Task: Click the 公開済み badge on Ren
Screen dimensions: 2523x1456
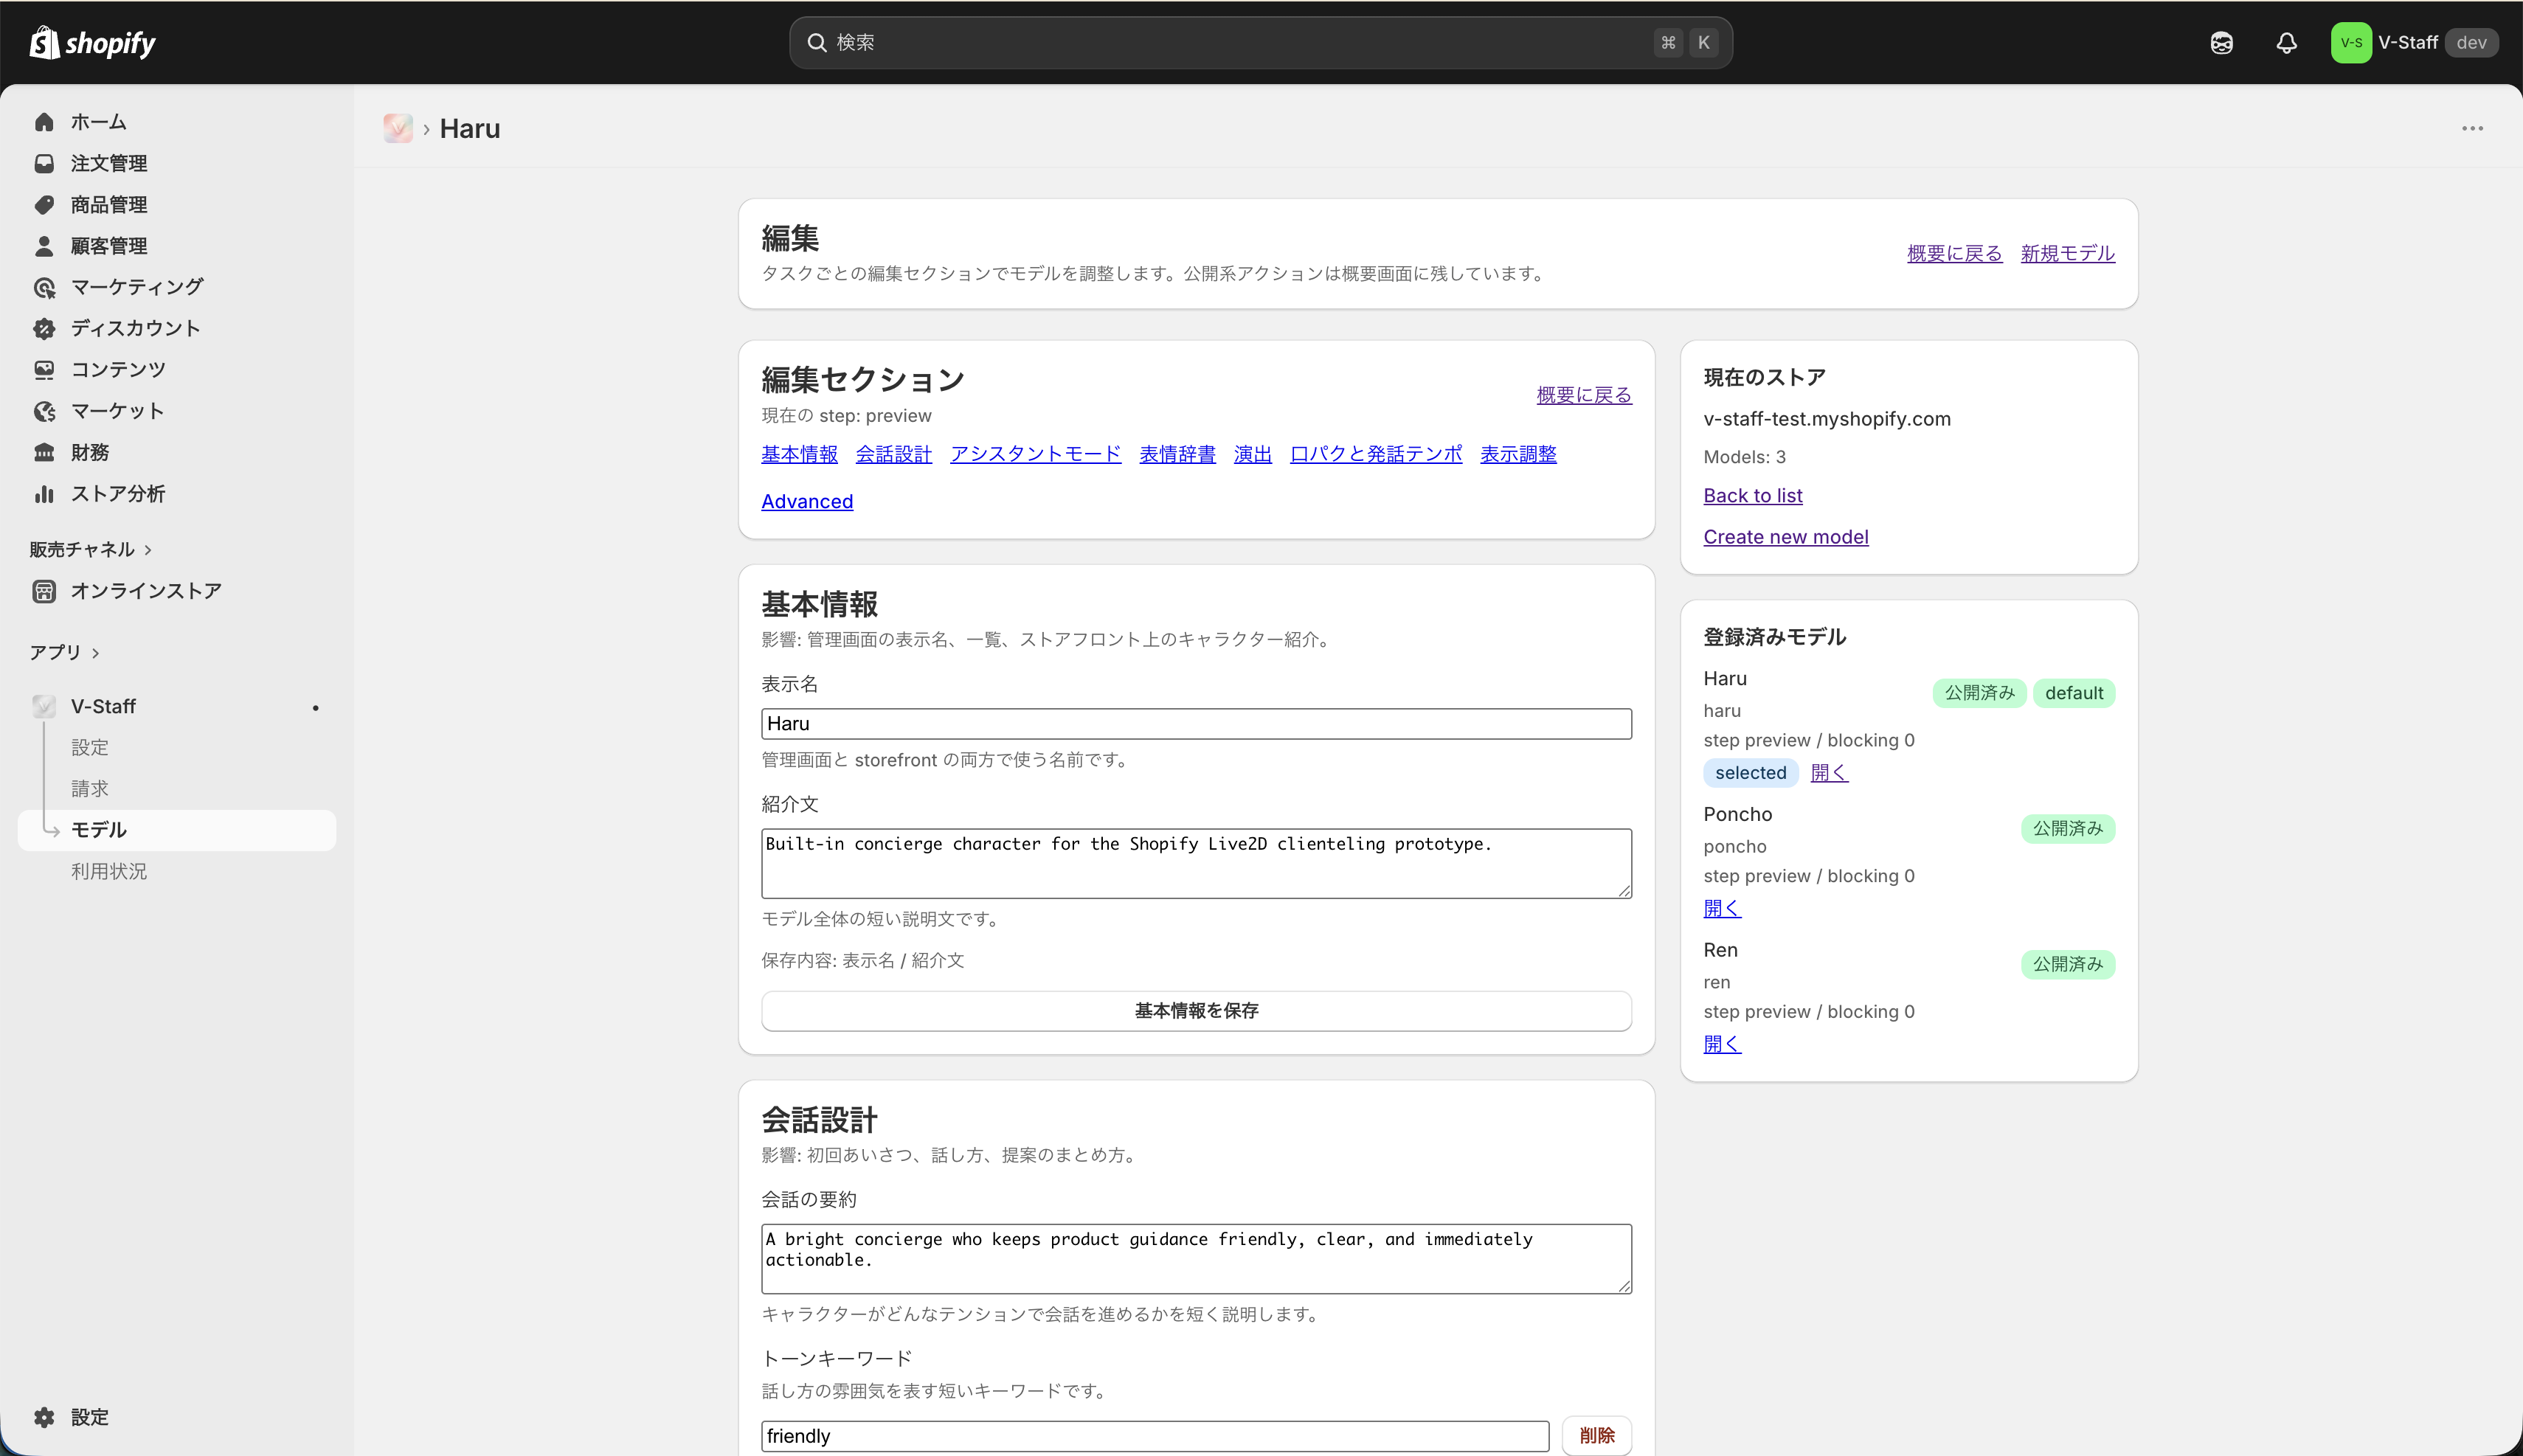Action: [x=2068, y=965]
